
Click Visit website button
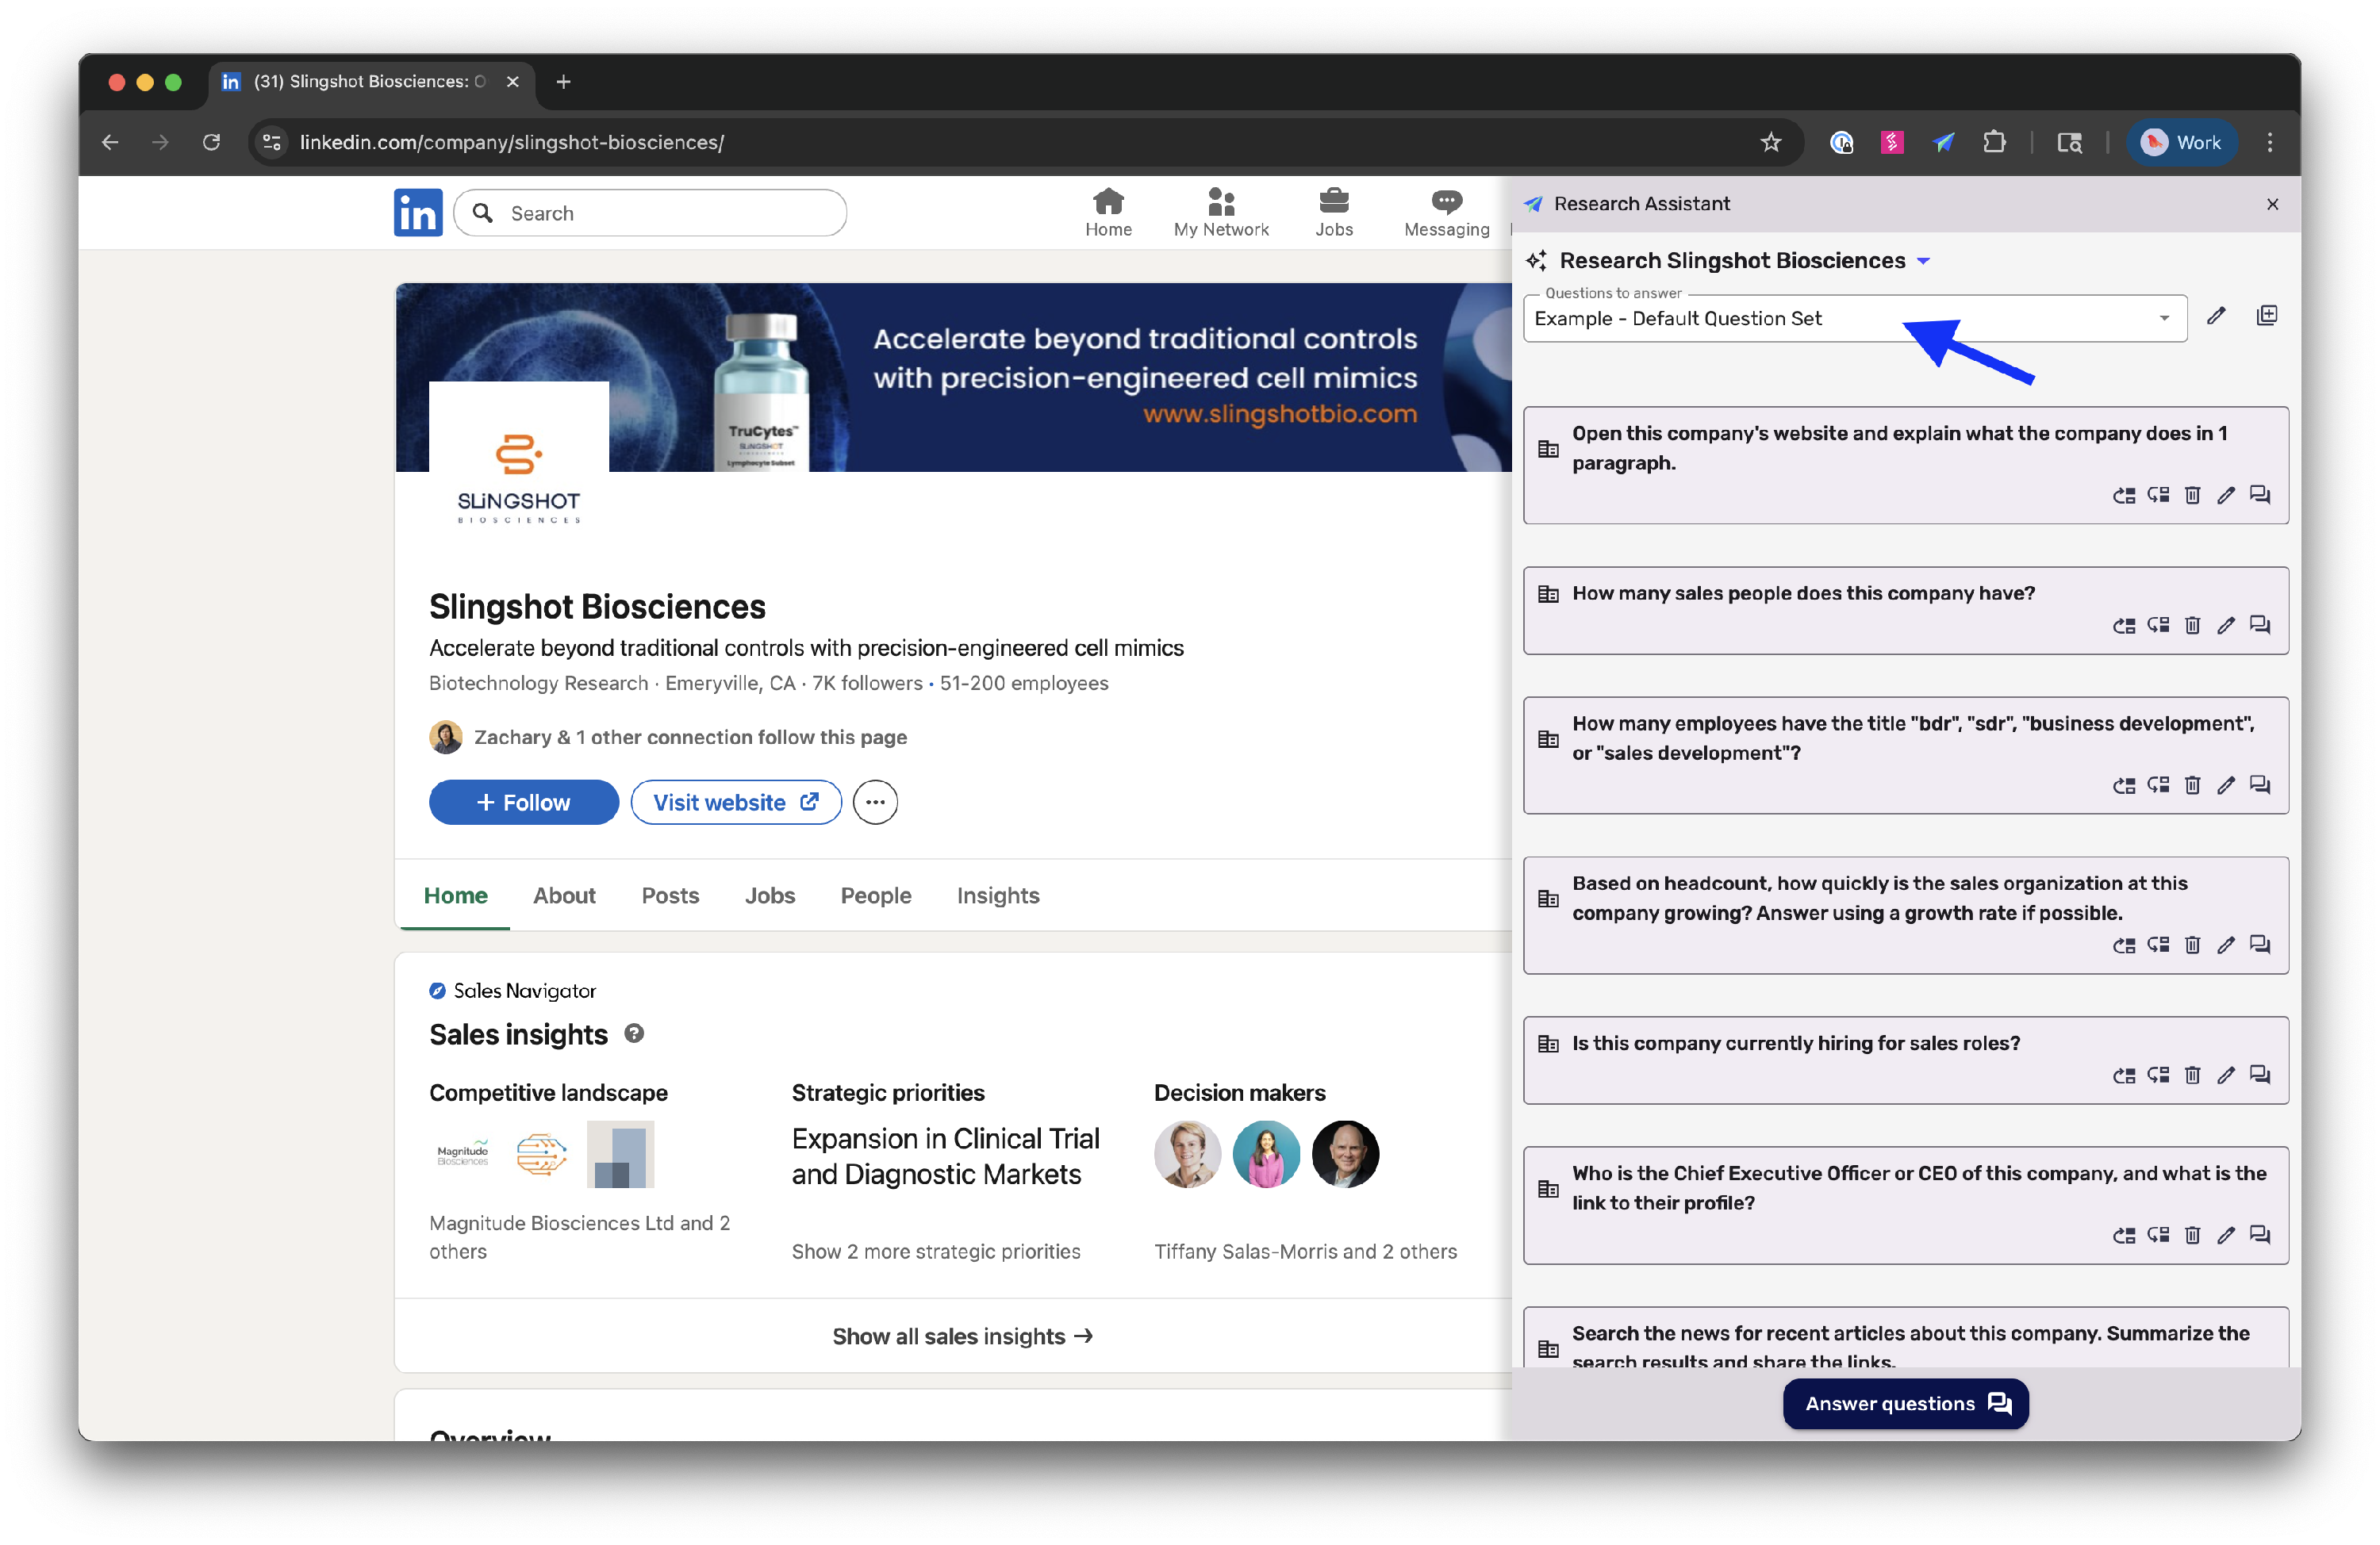[x=736, y=803]
